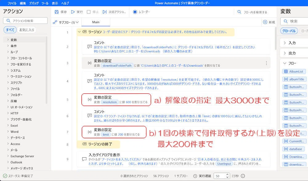The image size is (308, 181).
Task: Click the limit variable link
Action: pos(106,134)
